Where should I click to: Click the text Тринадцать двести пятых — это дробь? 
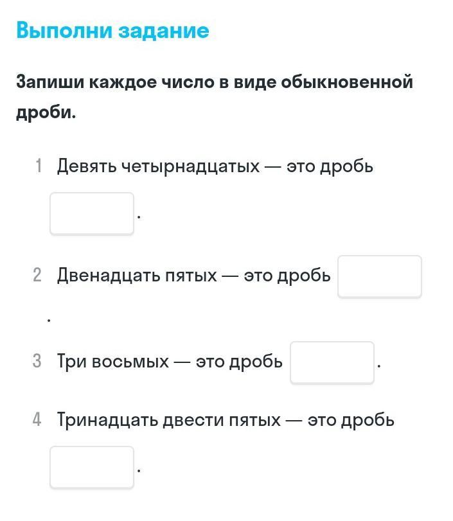tap(226, 420)
